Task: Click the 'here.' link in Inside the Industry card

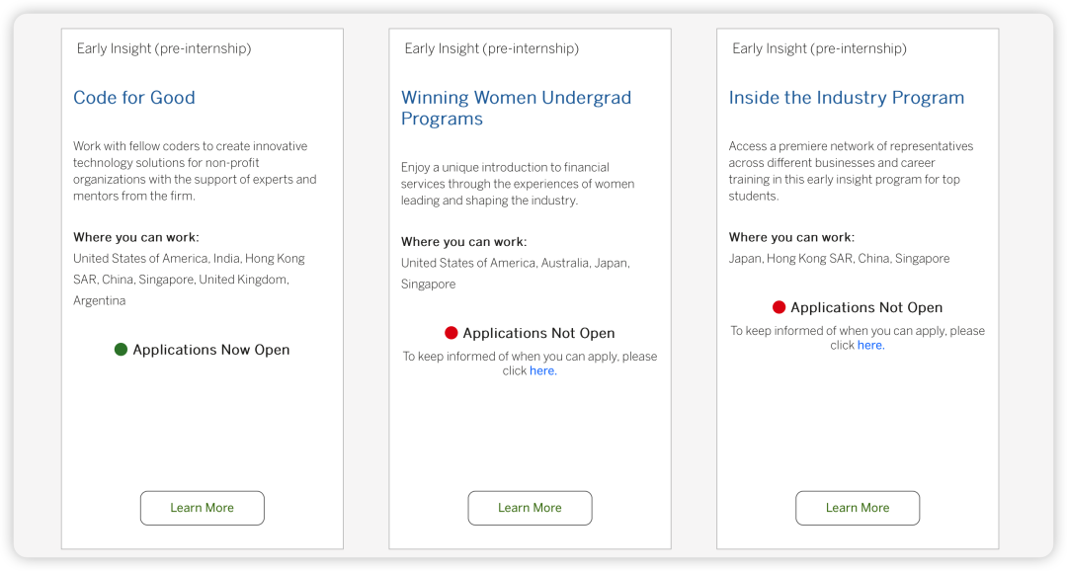Action: coord(871,345)
